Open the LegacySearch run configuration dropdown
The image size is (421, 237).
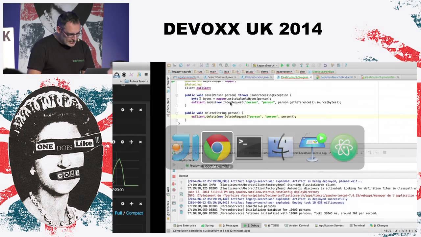click(265, 66)
